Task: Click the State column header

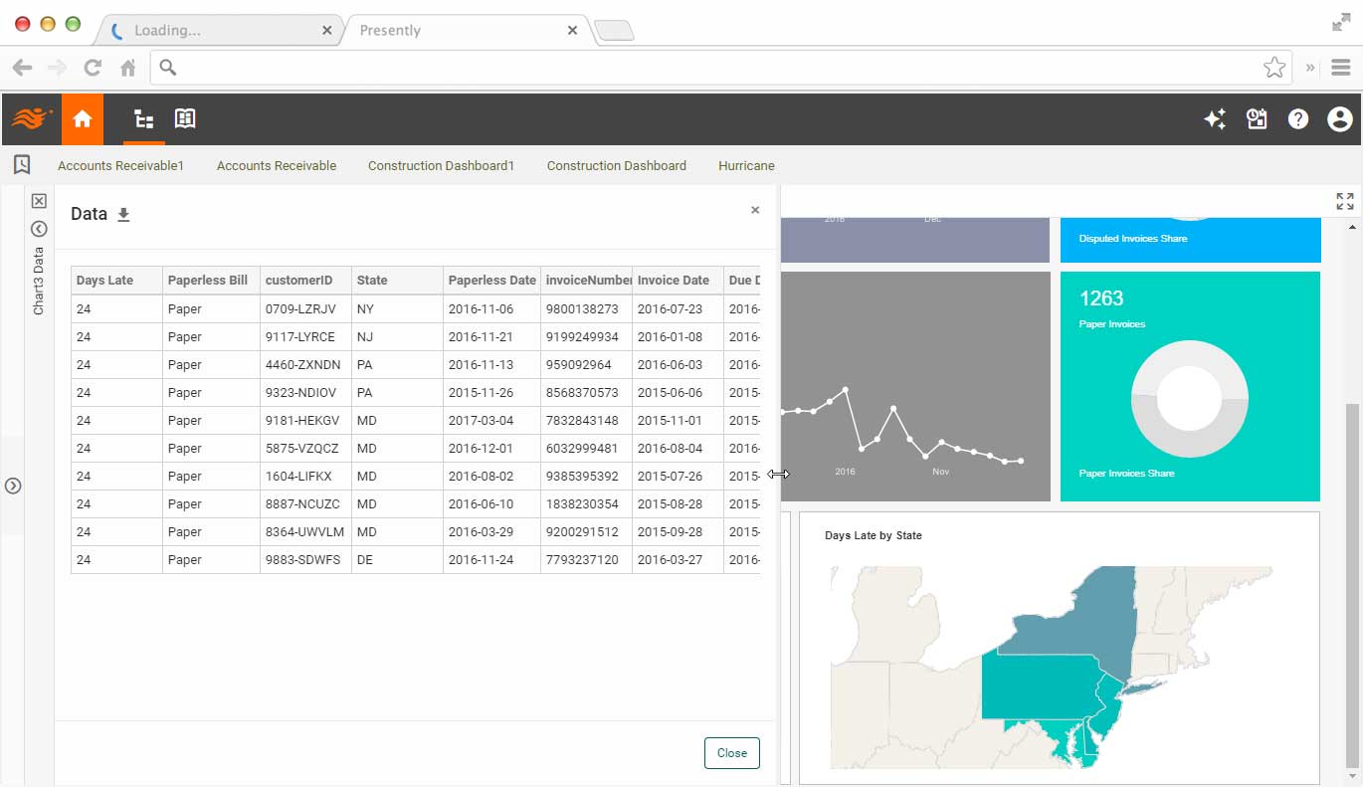Action: pyautogui.click(x=397, y=281)
